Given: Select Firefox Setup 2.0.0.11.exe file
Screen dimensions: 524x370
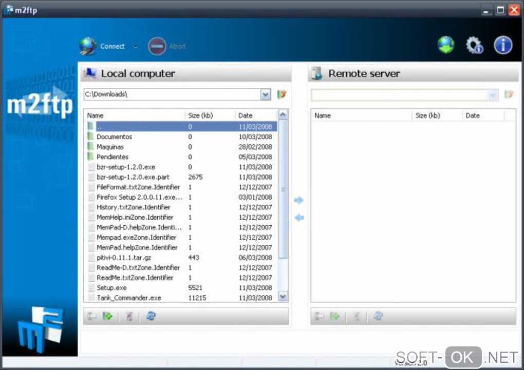Looking at the screenshot, I should [x=181, y=197].
